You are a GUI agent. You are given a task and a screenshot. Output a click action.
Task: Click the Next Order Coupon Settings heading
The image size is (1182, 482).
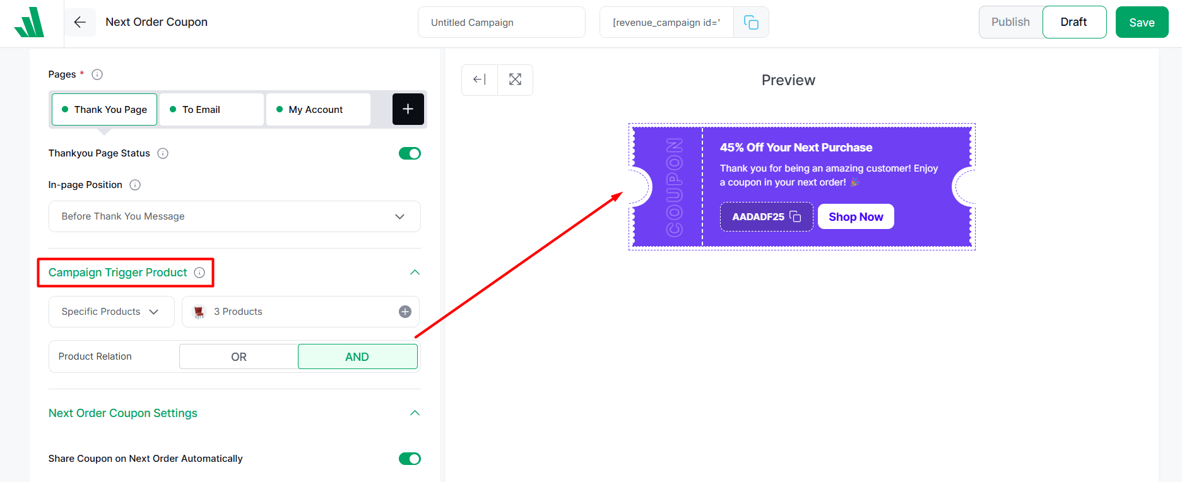click(123, 413)
